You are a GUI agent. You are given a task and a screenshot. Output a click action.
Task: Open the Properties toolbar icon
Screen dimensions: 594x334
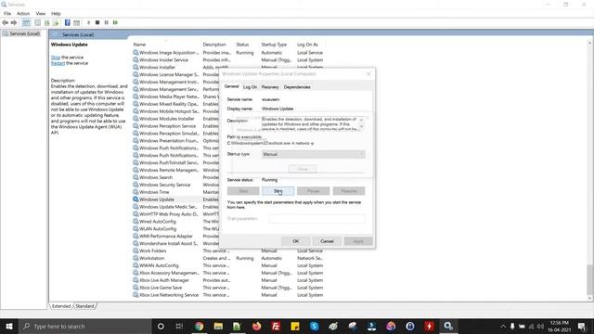click(37, 22)
